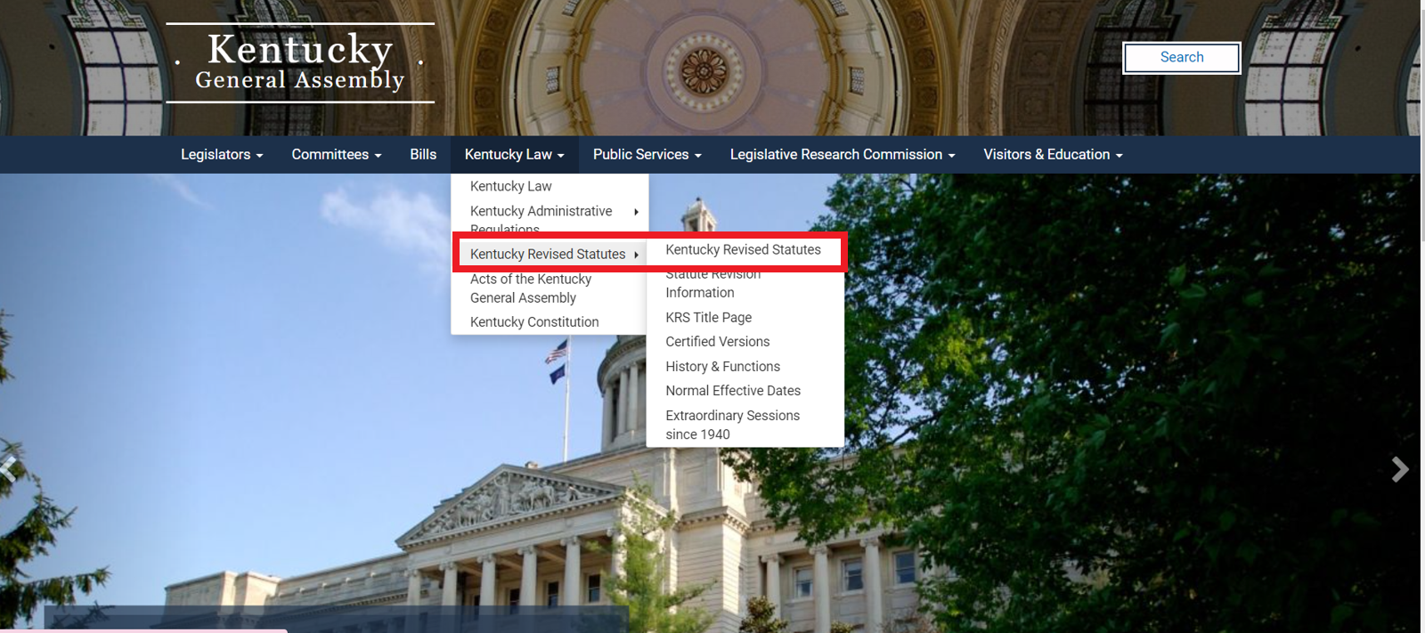
Task: Click the Search button
Action: (x=1181, y=57)
